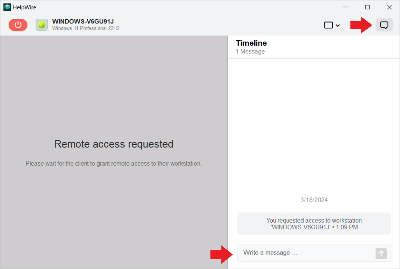Viewport: 400px width, 269px height.
Task: Click the access request message bubble
Action: pyautogui.click(x=314, y=223)
